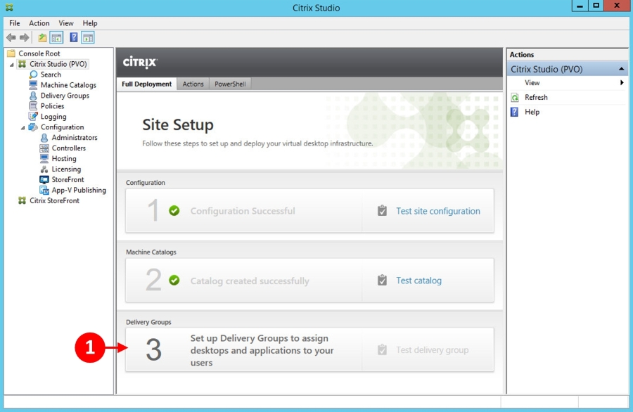Click the Back arrow in the toolbar

[x=11, y=38]
